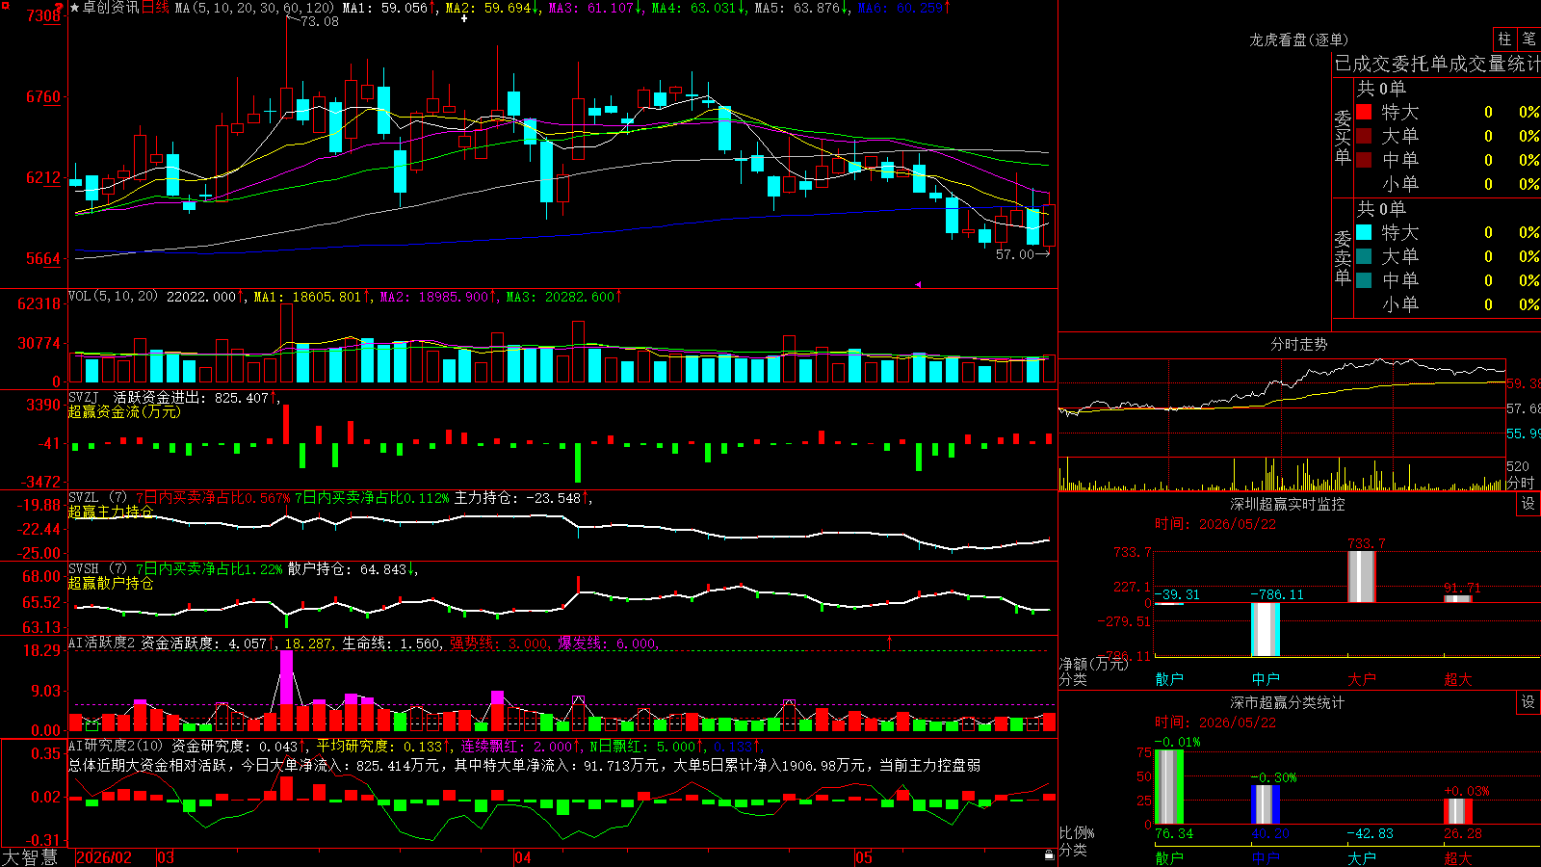1541x867 pixels.
Task: Click the red 特大 swatch under 委买单
Action: 1364,112
